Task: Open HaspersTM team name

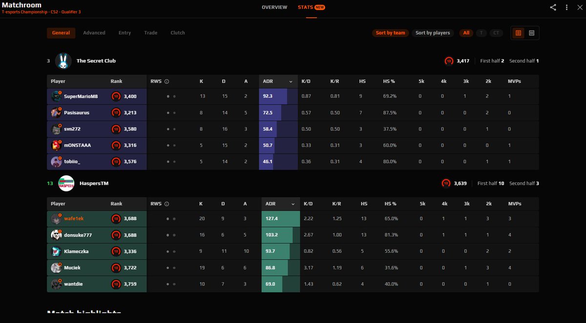Action: pyautogui.click(x=94, y=183)
